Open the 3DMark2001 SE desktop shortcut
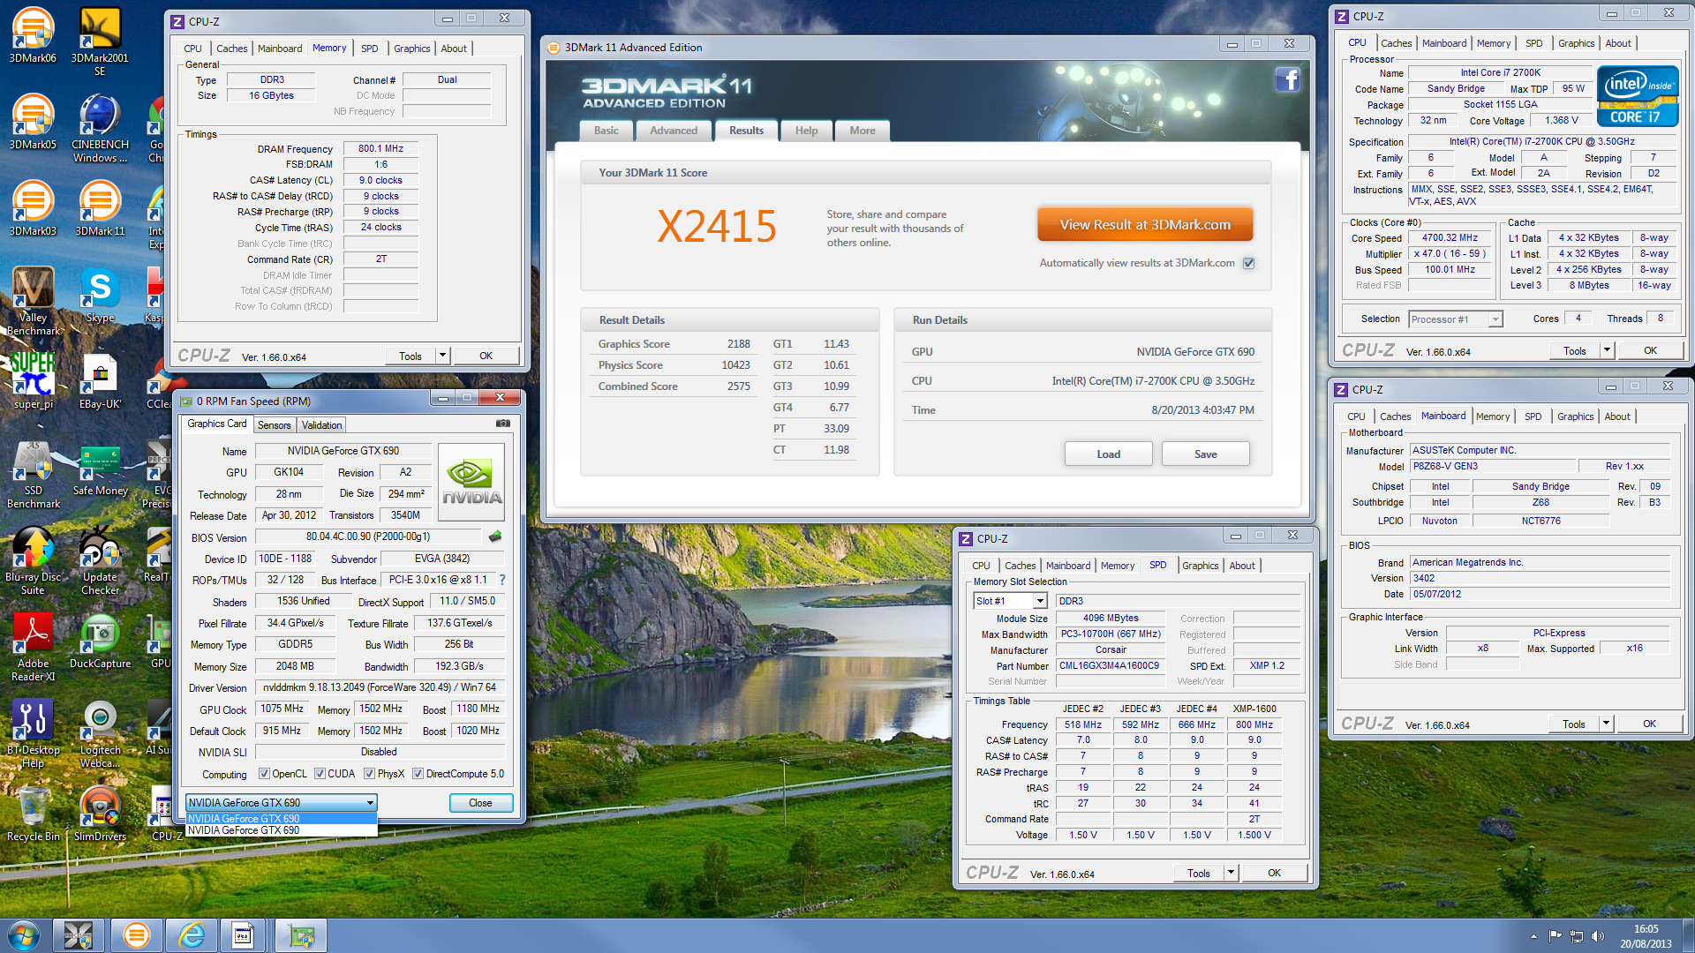Screen dimensions: 1695x953 (x=100, y=41)
